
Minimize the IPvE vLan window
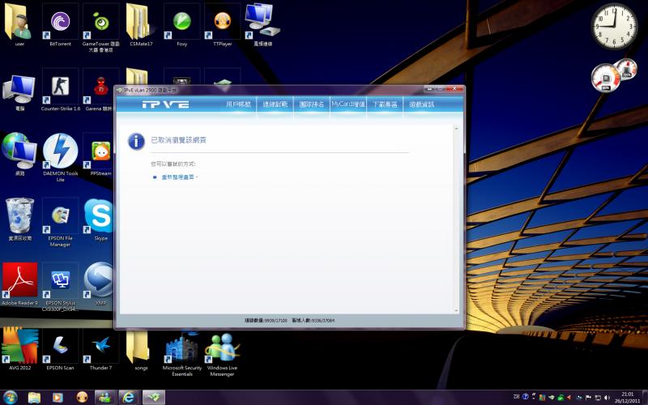click(x=430, y=89)
